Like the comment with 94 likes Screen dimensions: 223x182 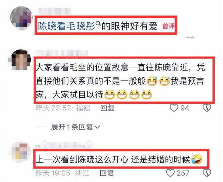pyautogui.click(x=174, y=108)
